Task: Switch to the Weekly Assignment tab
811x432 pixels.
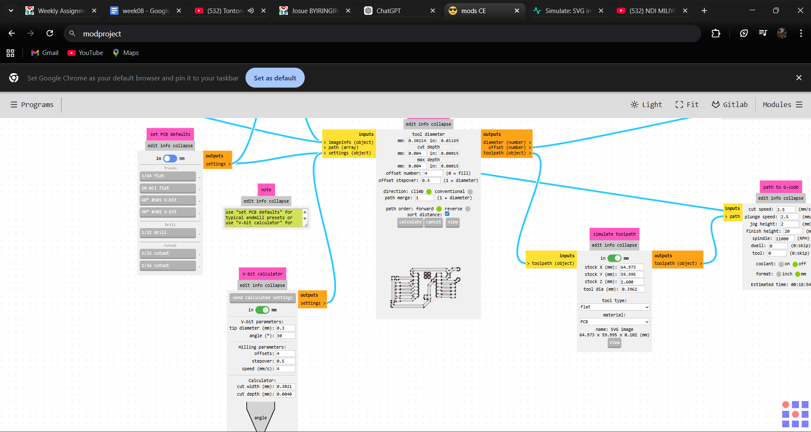Action: click(x=61, y=11)
